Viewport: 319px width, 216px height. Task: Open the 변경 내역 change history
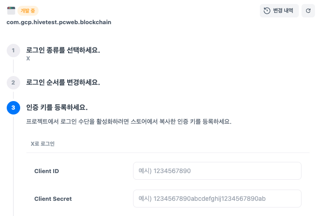coord(279,11)
